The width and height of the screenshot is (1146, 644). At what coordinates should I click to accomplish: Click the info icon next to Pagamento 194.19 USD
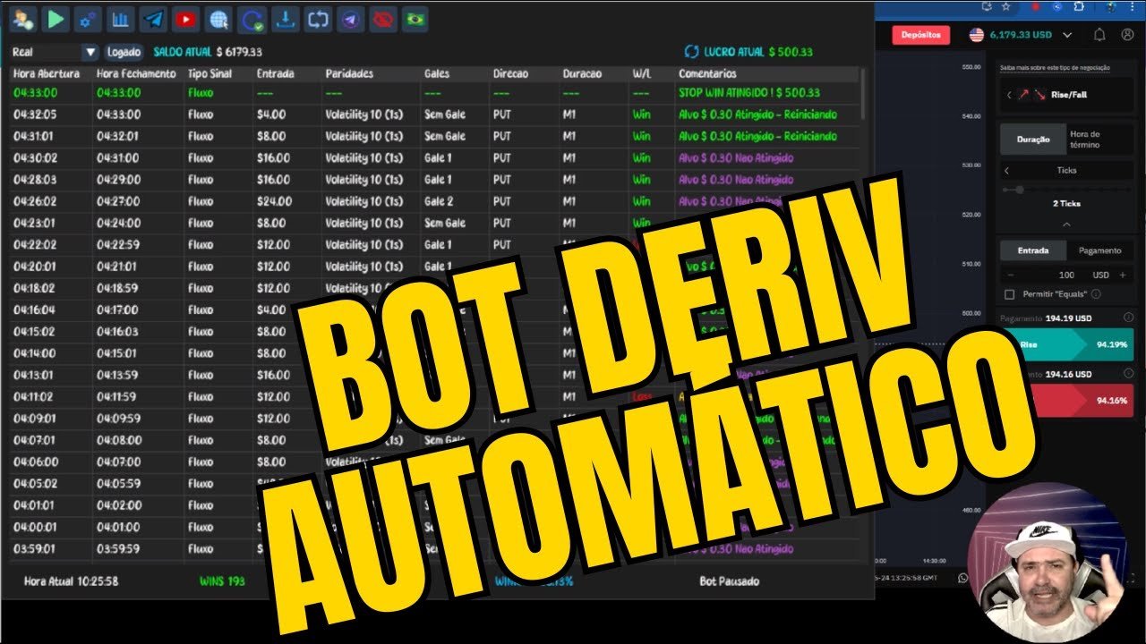(1127, 318)
